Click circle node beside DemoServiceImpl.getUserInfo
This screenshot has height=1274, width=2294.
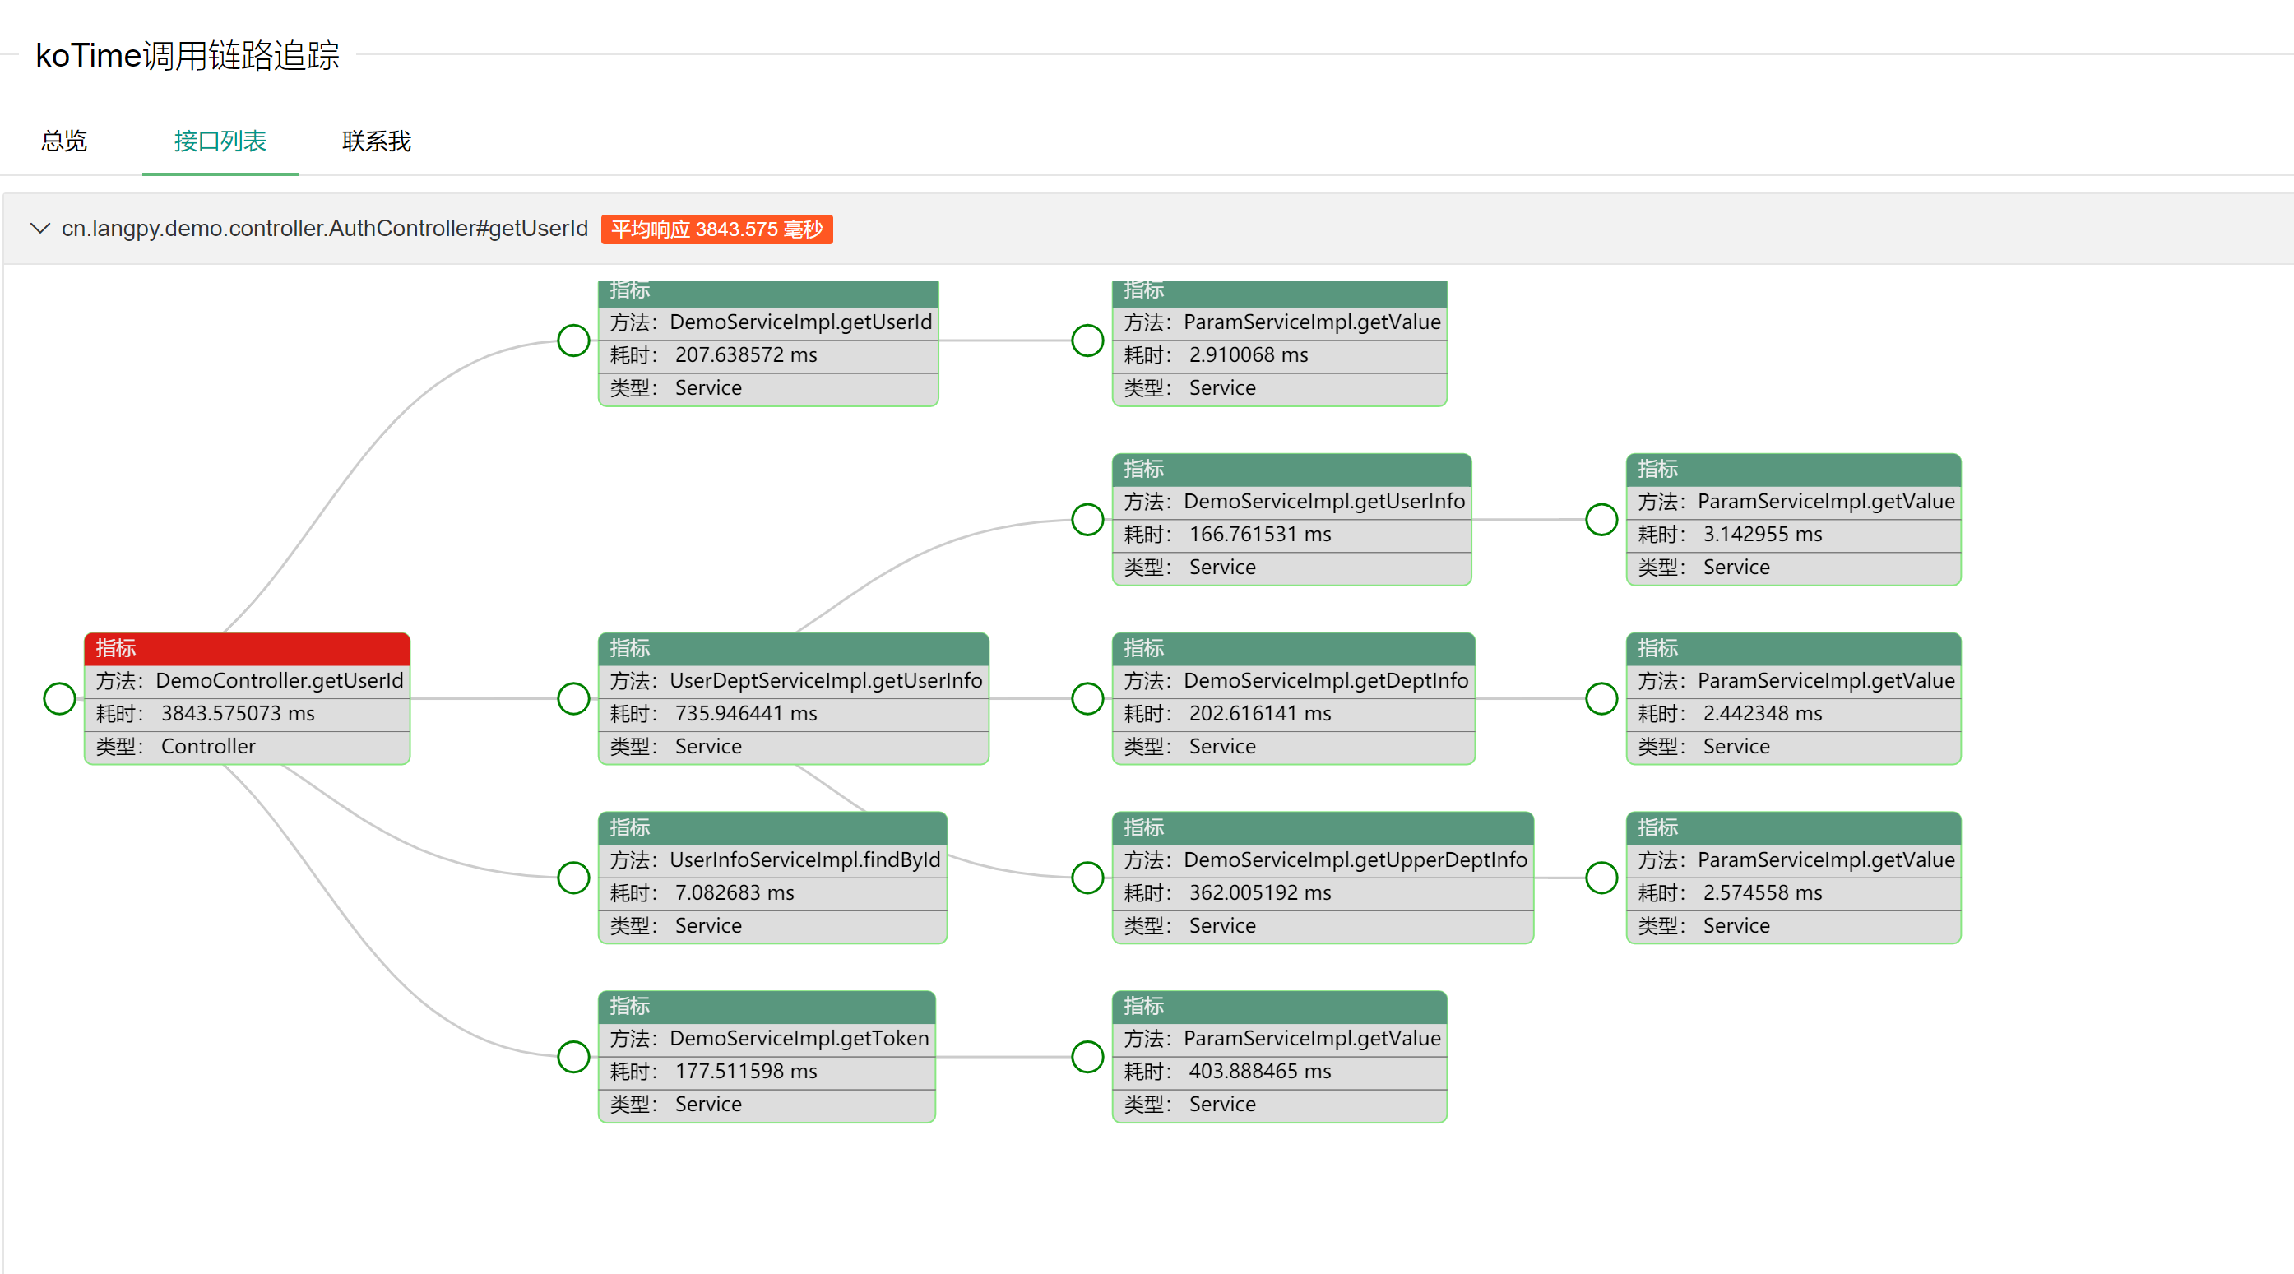click(x=1087, y=519)
